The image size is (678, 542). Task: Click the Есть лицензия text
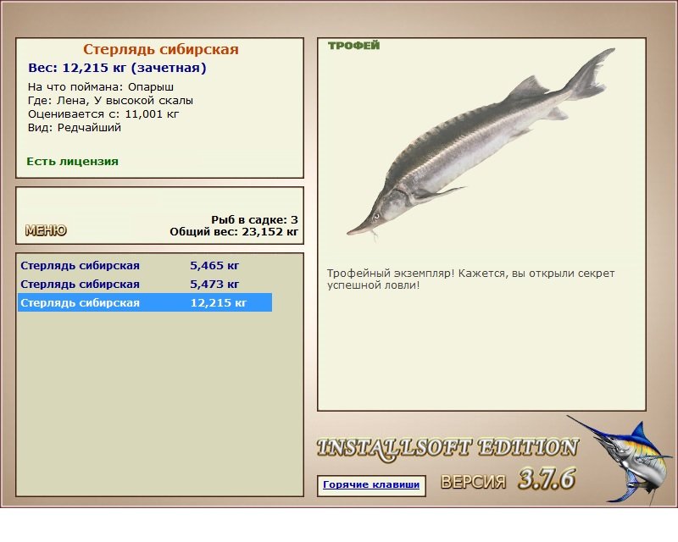73,161
